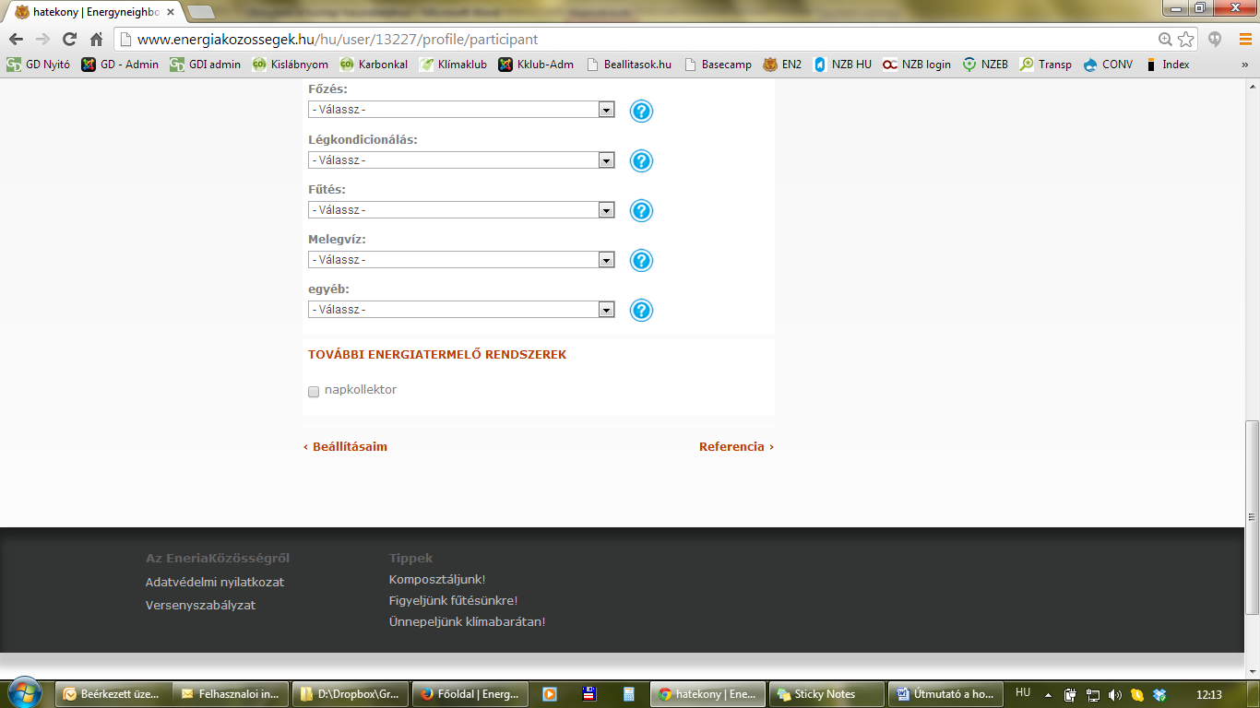The image size is (1260, 708).
Task: Open the Windows Start orb
Action: coord(25,692)
